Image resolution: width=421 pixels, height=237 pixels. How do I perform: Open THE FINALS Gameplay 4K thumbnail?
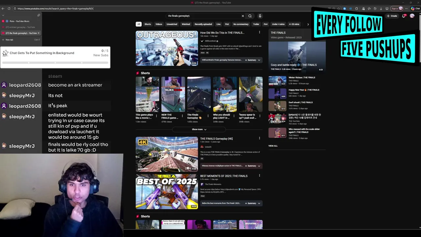click(167, 154)
